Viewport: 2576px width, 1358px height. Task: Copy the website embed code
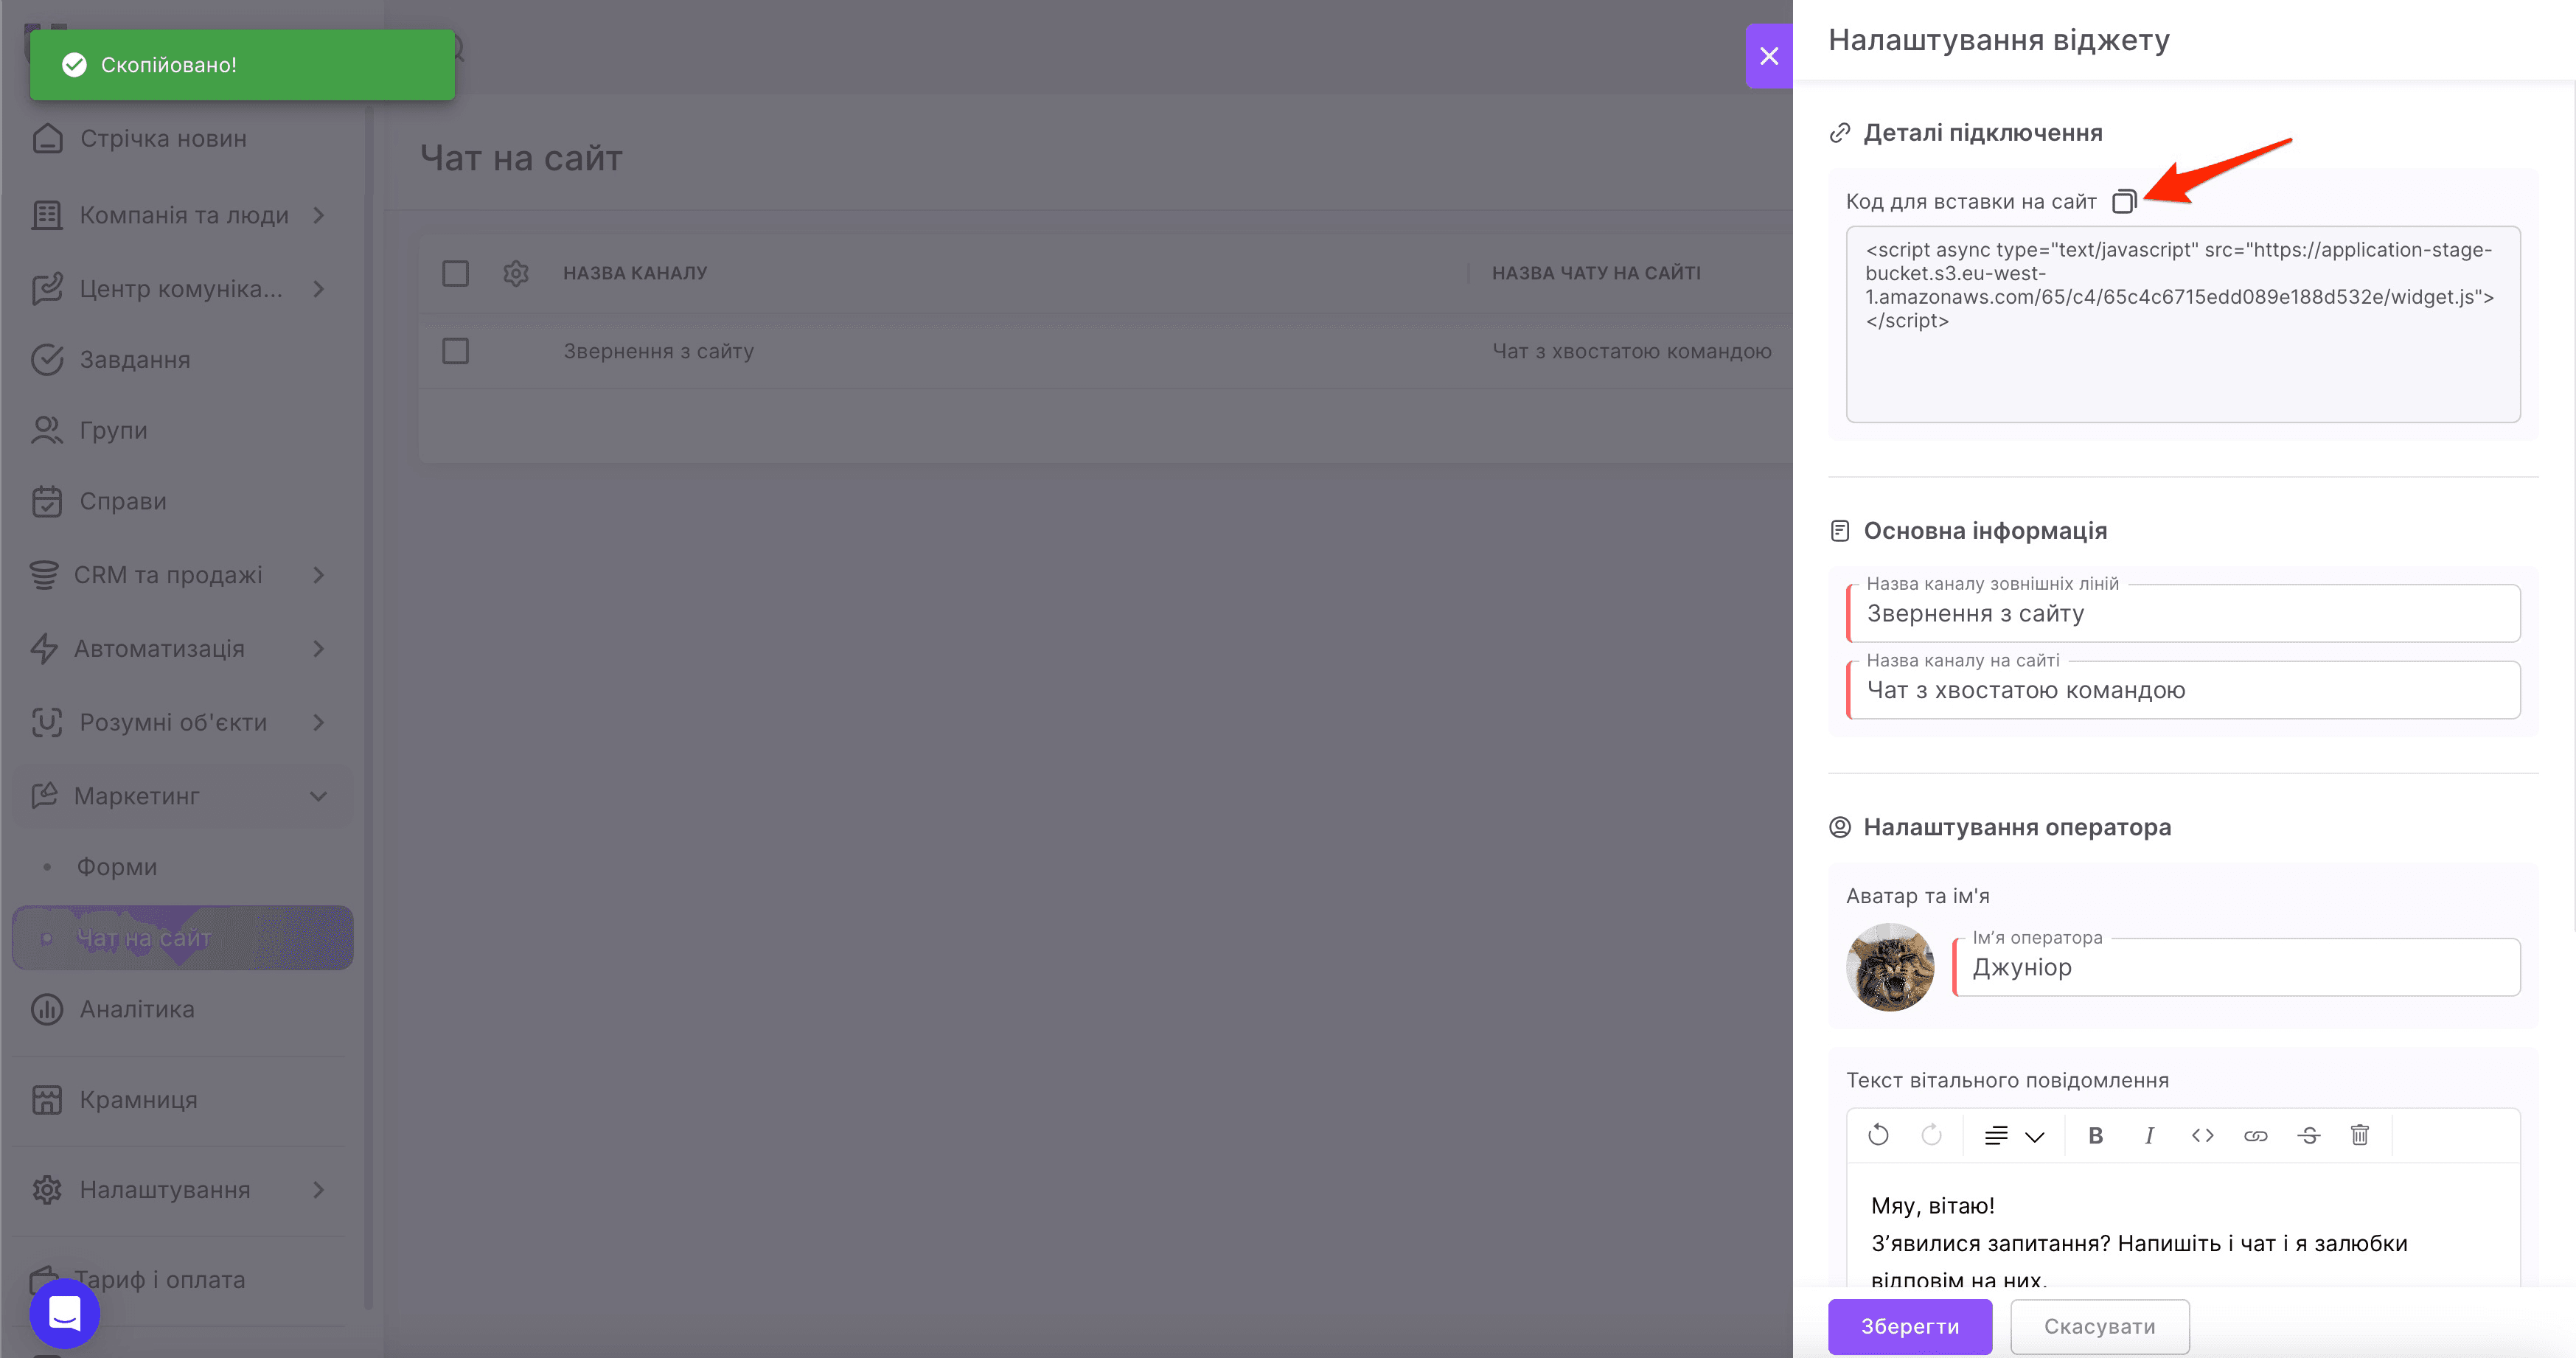point(2124,201)
